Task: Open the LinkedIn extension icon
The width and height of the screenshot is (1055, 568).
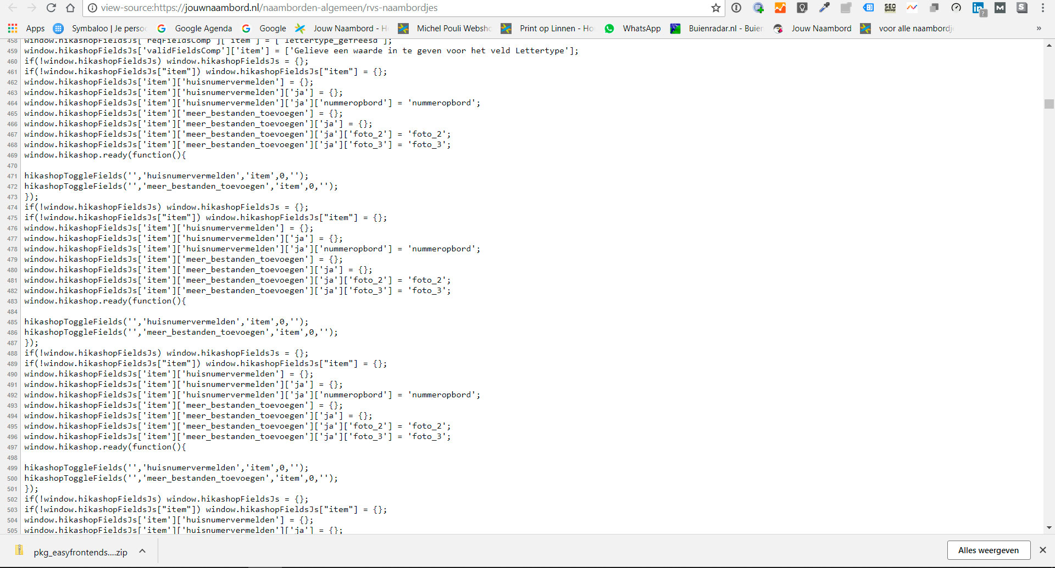Action: pos(979,8)
